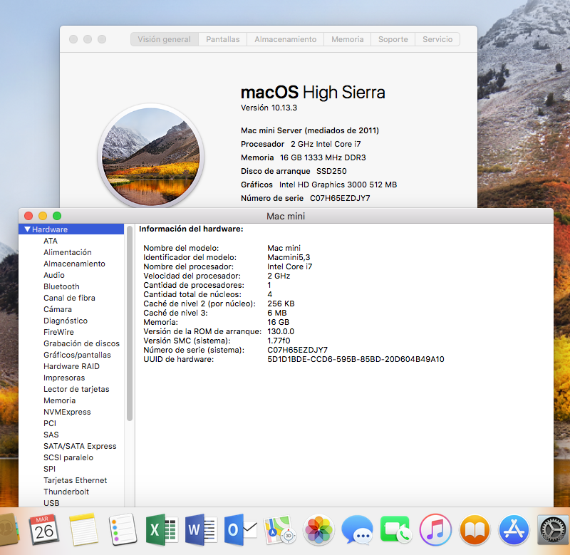Select Bluetooth in the hardware sidebar
The image size is (570, 555).
coord(61,286)
